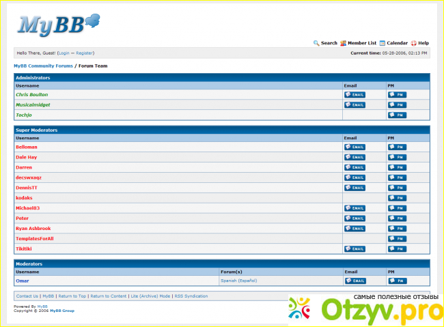Send email to Musicalmidget via Email button
Image resolution: width=444 pixels, height=327 pixels.
tap(355, 105)
